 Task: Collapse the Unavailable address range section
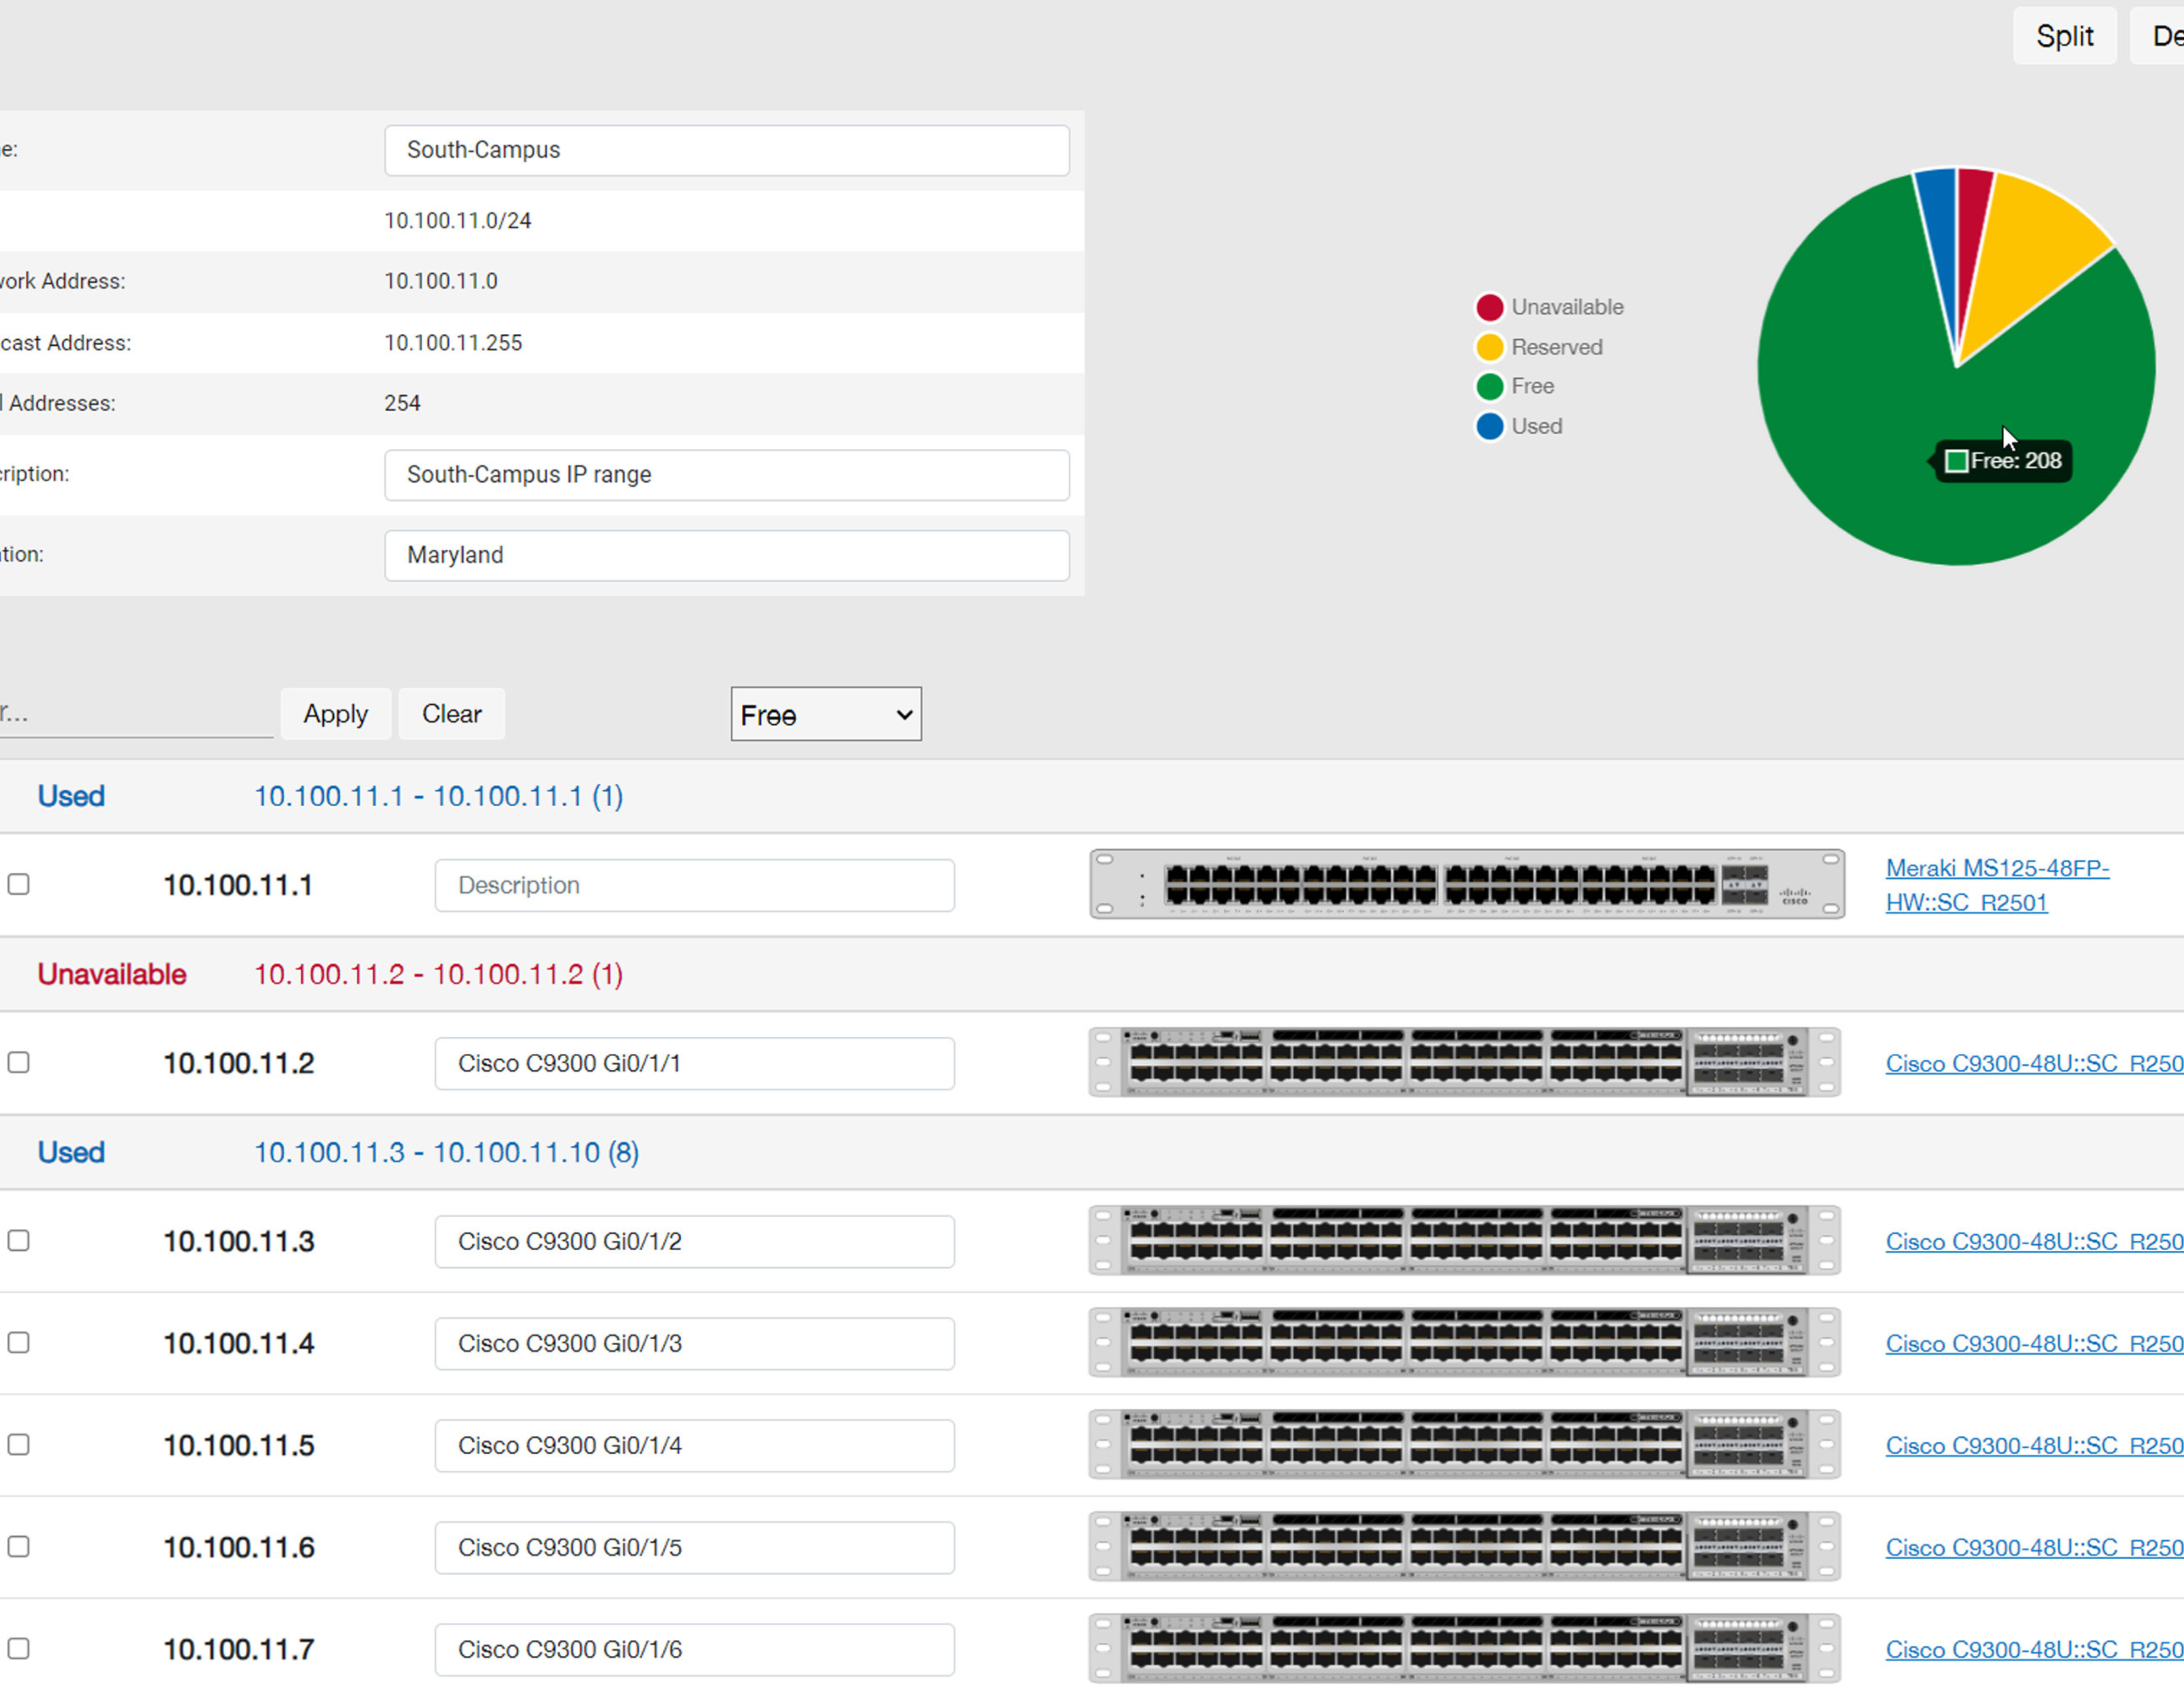111,974
